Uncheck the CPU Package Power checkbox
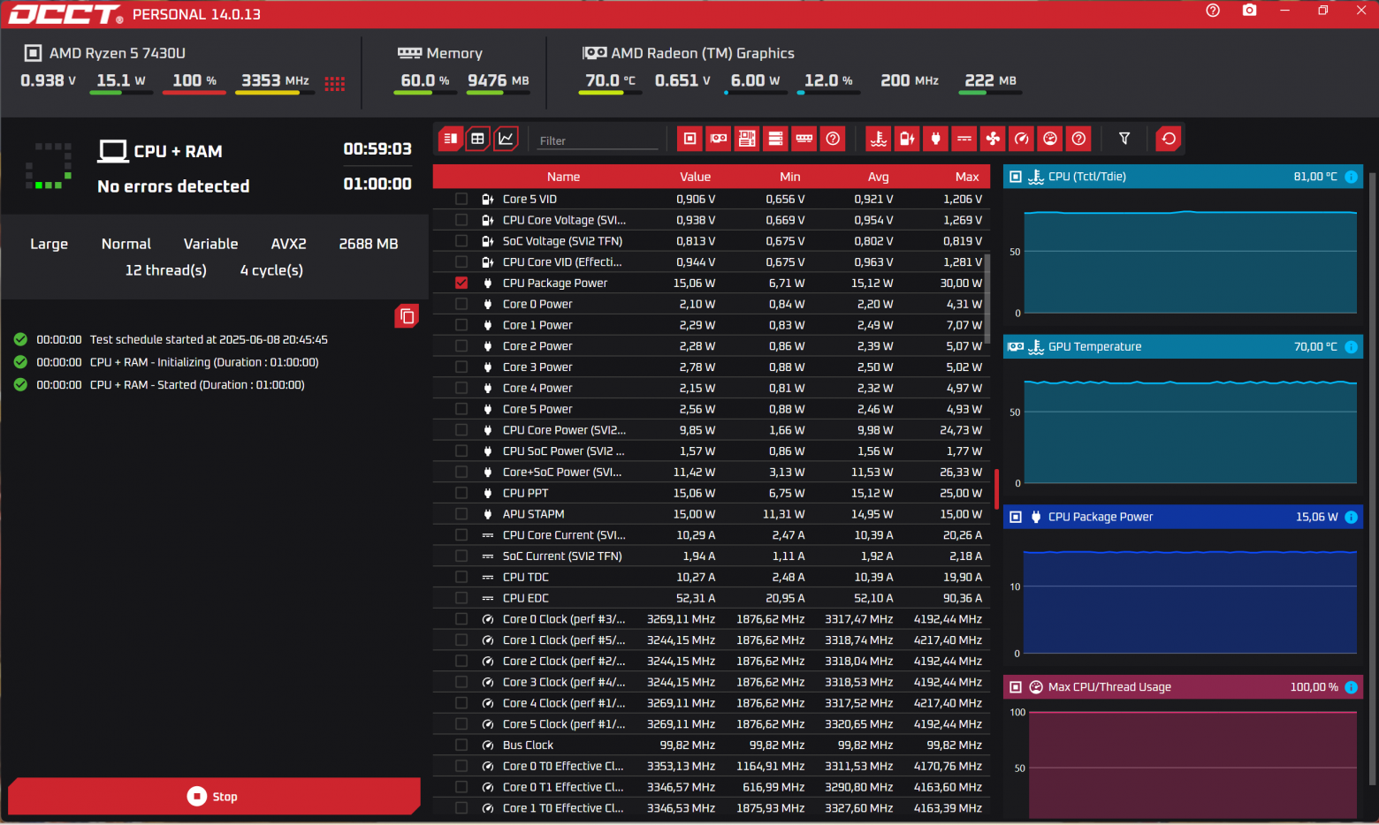Image resolution: width=1379 pixels, height=825 pixels. [x=461, y=283]
